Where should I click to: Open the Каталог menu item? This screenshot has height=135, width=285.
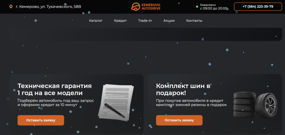pos(96,21)
